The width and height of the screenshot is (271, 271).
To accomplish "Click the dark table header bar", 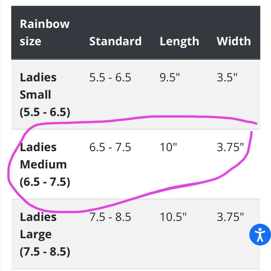I will click(135, 33).
